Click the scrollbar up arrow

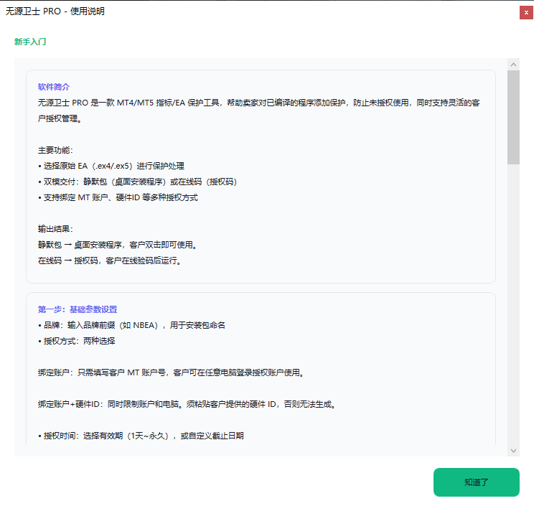click(x=513, y=65)
